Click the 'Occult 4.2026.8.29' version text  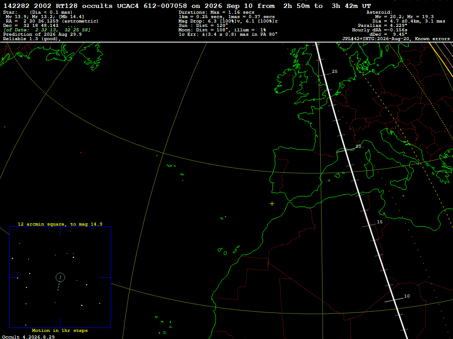pyautogui.click(x=28, y=337)
